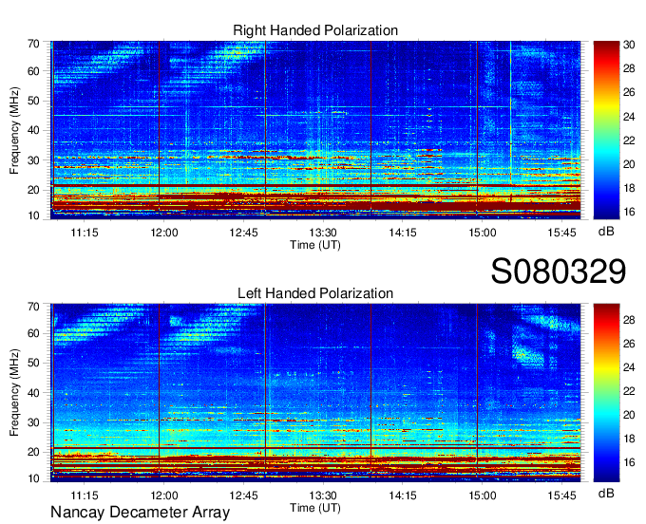Click Time (UT) label under Left Handed plot
Image resolution: width=646 pixels, height=524 pixels.
pos(315,508)
